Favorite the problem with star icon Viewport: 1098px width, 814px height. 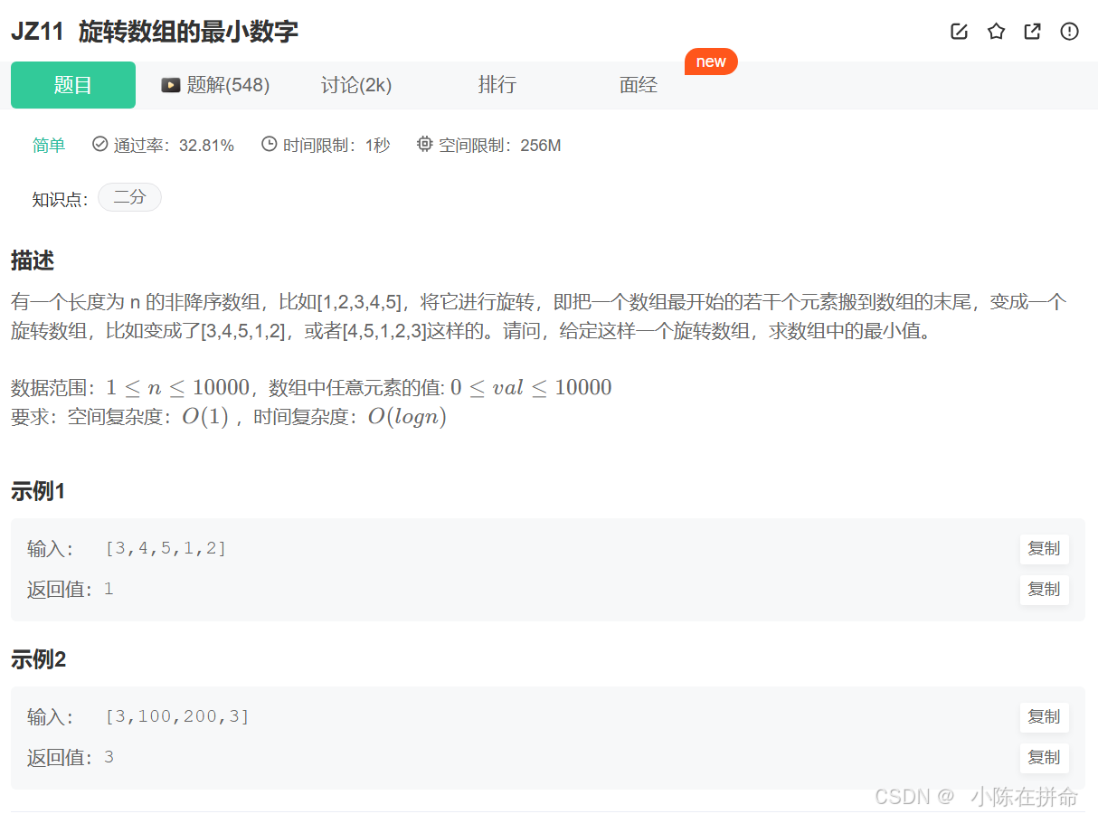[996, 32]
